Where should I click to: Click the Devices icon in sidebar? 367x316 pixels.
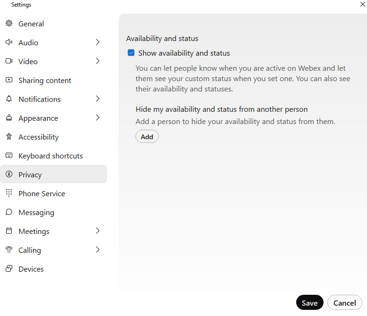pos(9,269)
